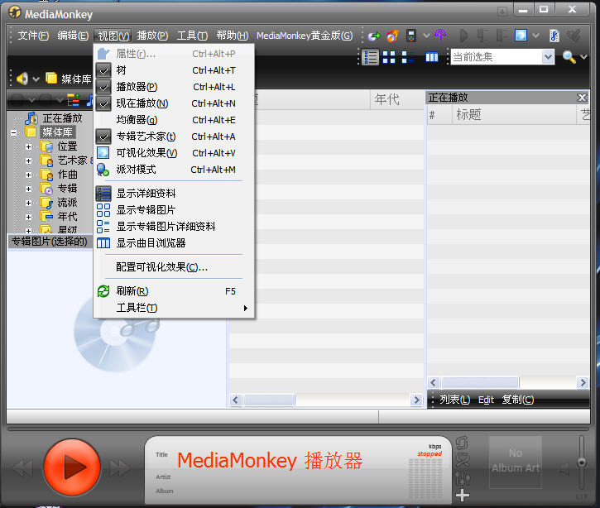Click the orange Play button
600x508 pixels.
(x=72, y=467)
